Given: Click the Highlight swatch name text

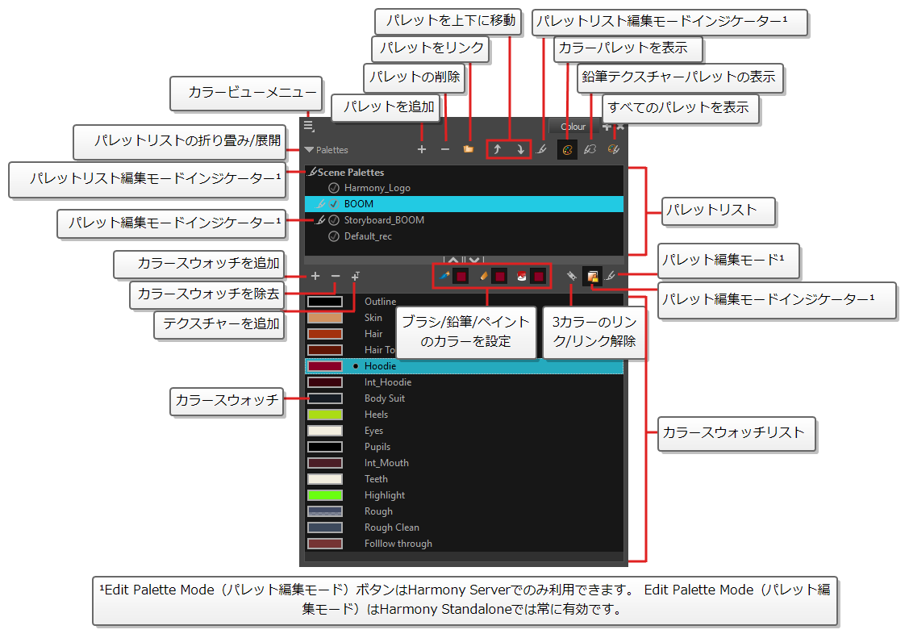Looking at the screenshot, I should point(385,495).
